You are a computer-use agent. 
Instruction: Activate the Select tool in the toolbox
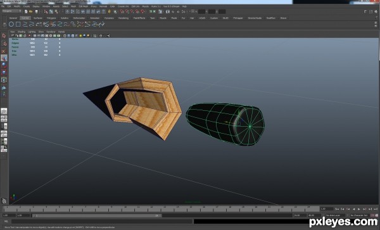(4, 36)
